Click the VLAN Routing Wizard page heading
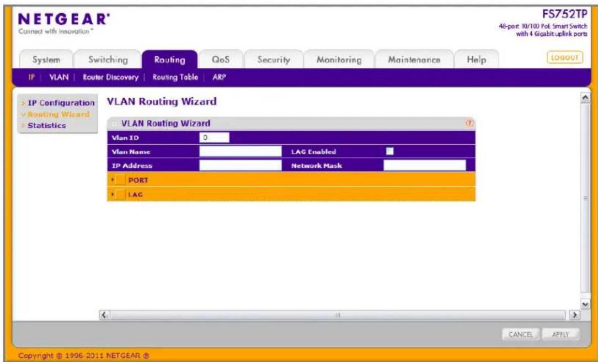 162,102
